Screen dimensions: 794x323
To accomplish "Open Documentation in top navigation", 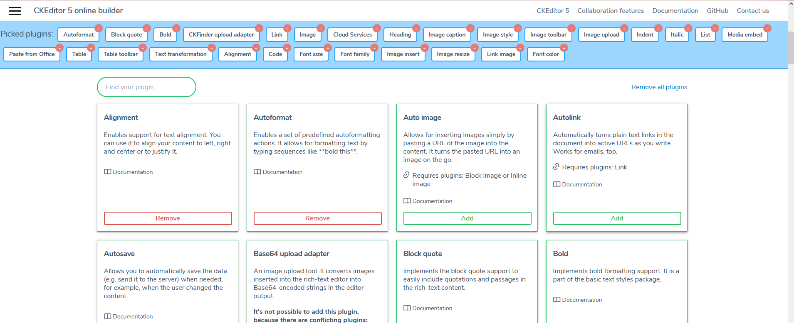I will tap(675, 11).
